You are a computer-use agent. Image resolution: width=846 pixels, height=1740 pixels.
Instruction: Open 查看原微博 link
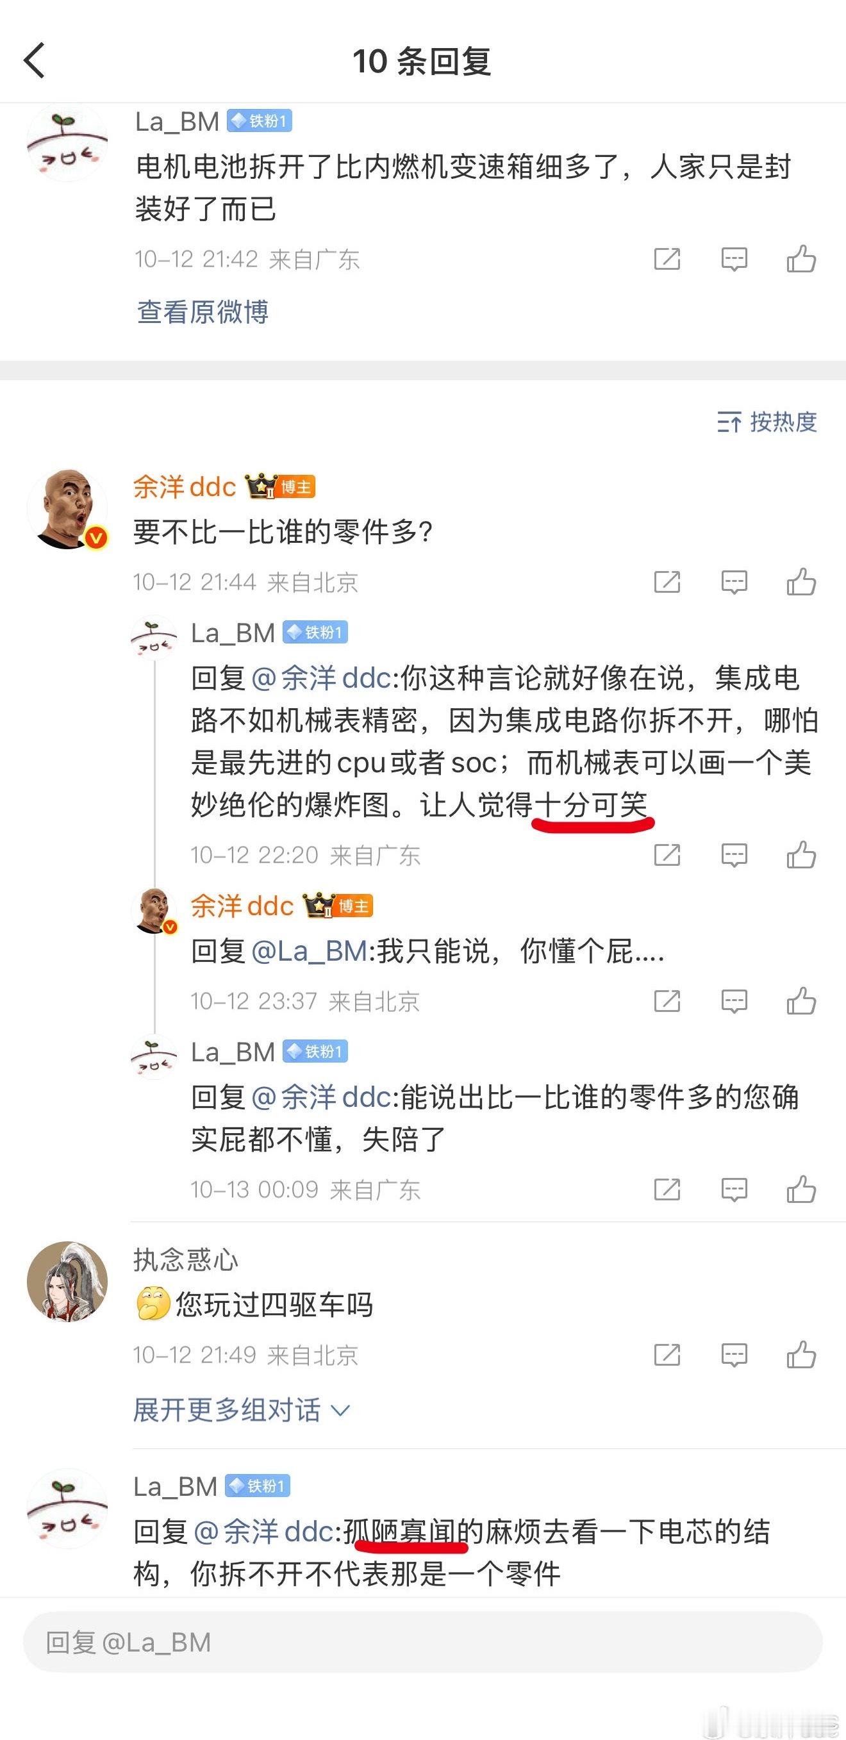pos(203,312)
